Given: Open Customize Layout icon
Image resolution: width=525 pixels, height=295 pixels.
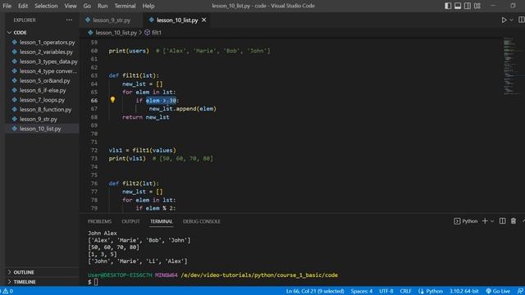Looking at the screenshot, I should click(x=477, y=6).
